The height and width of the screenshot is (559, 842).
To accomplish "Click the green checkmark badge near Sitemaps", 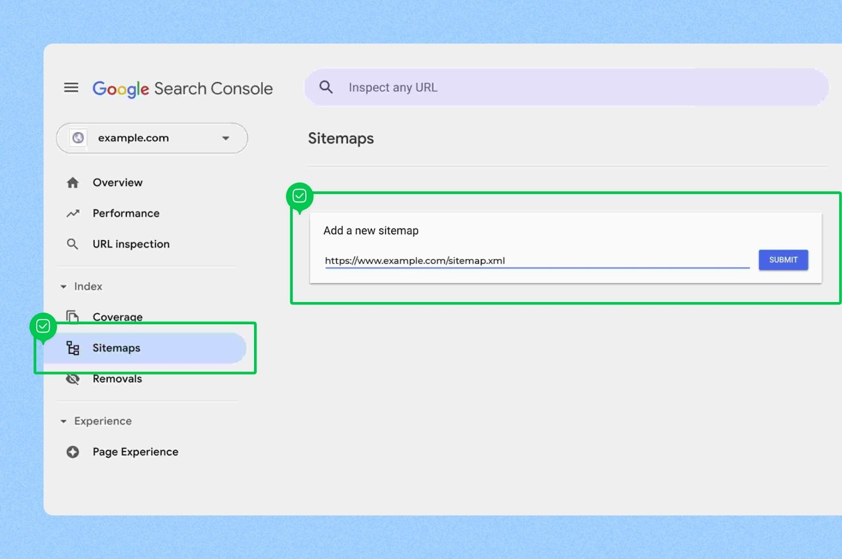I will (43, 326).
